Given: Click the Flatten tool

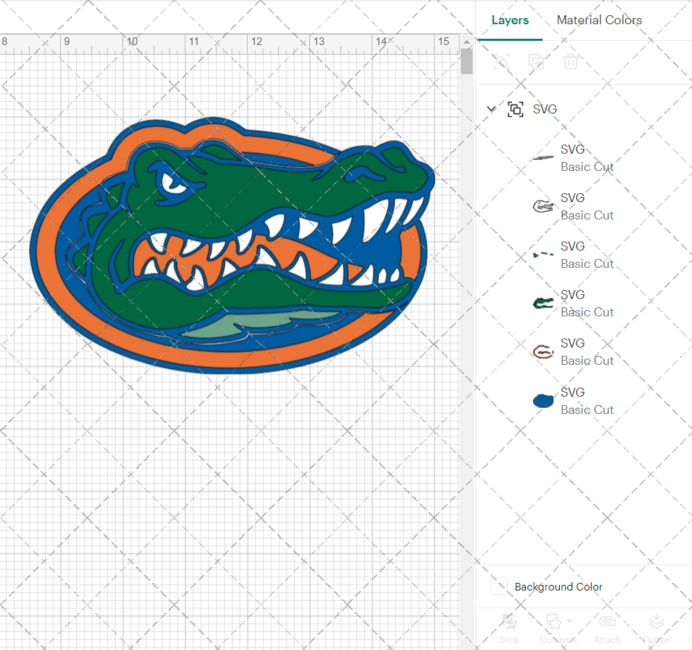Looking at the screenshot, I should [656, 629].
